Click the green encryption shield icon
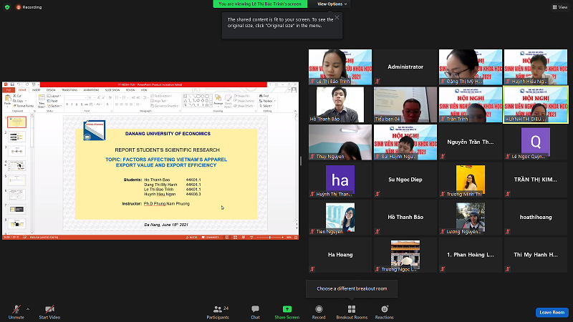The width and height of the screenshot is (573, 322). point(7,7)
